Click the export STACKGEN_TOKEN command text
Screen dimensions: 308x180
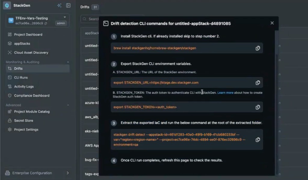pyautogui.click(x=145, y=107)
